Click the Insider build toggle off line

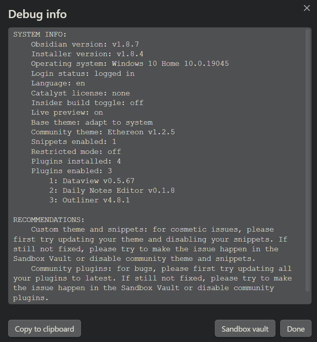coord(87,103)
